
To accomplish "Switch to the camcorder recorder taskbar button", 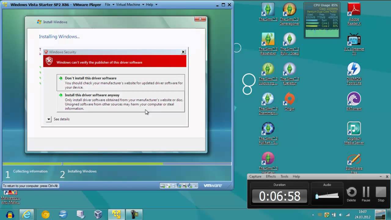I will click(134, 215).
